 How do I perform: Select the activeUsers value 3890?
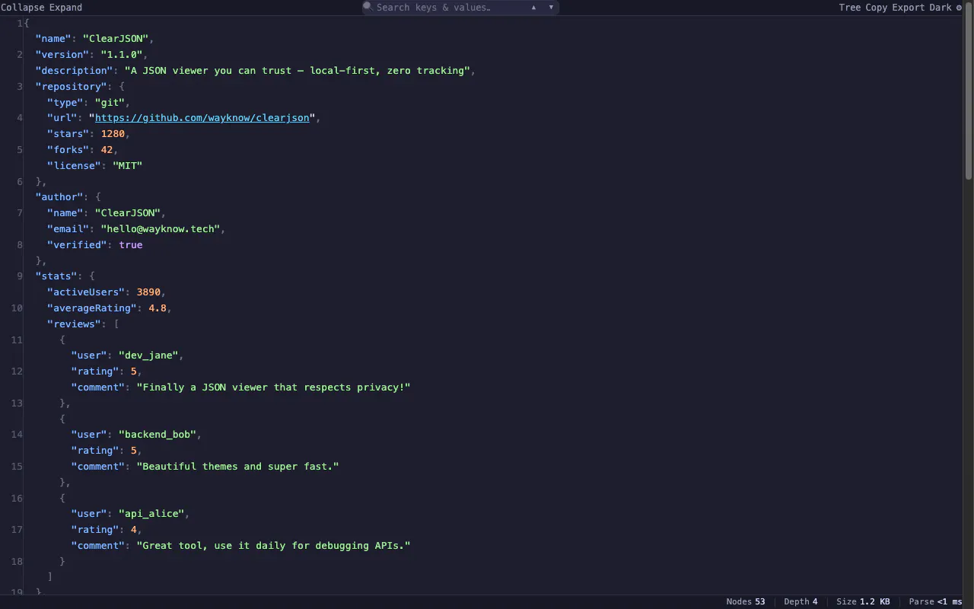148,292
